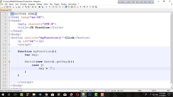Open the File menu
This screenshot has height=97, width=173.
click(x=2, y=4)
